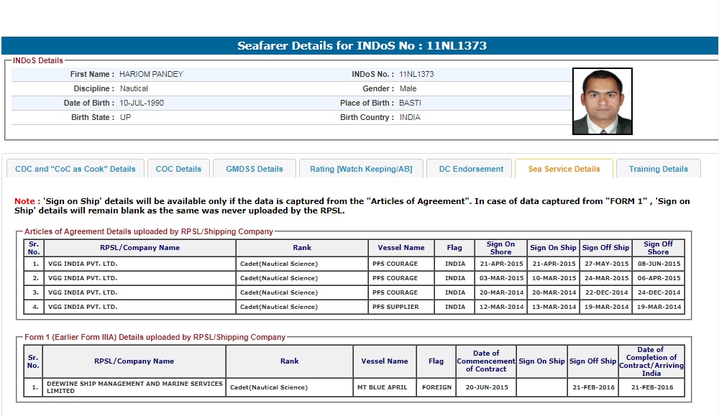This screenshot has height=416, width=719.
Task: Click the Sign Off Shore column header
Action: [x=657, y=248]
